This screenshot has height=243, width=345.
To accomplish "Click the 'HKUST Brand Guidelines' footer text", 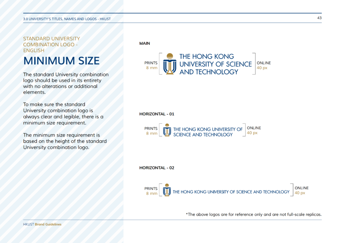I will [42, 224].
